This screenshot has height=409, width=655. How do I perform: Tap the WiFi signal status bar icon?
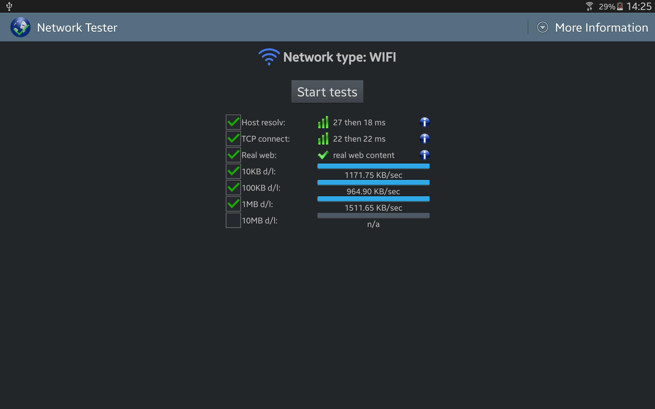[x=589, y=6]
